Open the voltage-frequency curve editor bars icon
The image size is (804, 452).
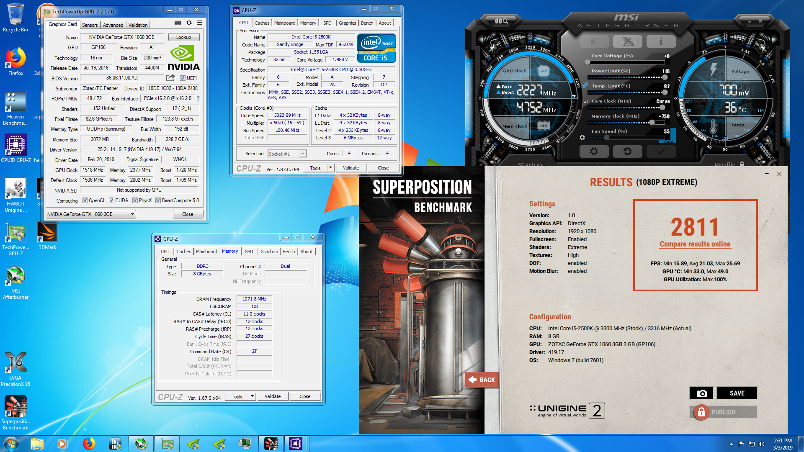(586, 101)
